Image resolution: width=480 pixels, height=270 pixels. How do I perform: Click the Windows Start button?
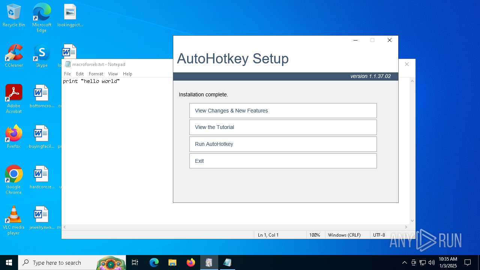click(x=9, y=262)
